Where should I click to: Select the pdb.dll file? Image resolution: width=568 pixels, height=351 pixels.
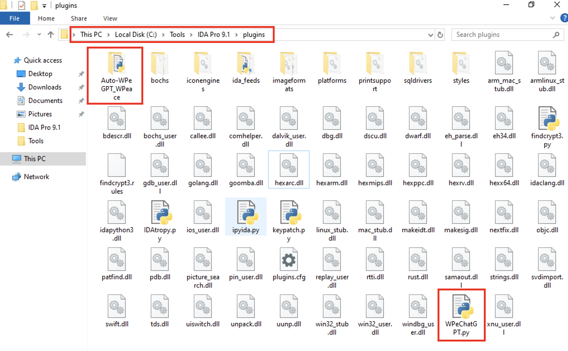point(160,264)
